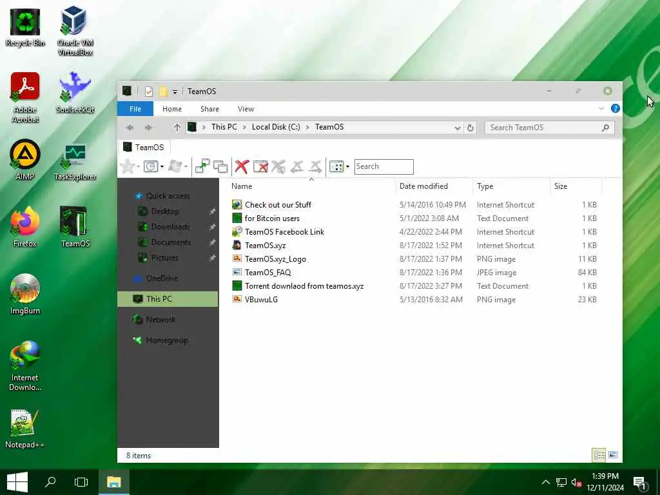This screenshot has height=495, width=660.
Task: Click the blue Help question mark icon
Action: coord(616,108)
